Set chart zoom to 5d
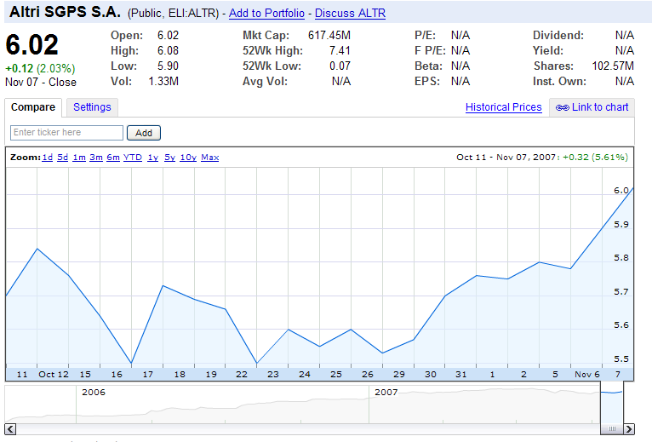 62,158
